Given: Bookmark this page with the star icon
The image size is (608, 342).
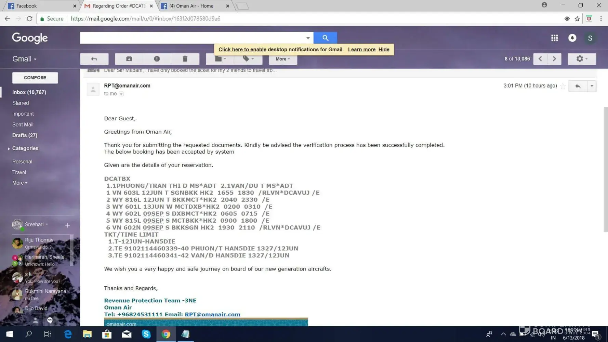Looking at the screenshot, I should coord(577,19).
